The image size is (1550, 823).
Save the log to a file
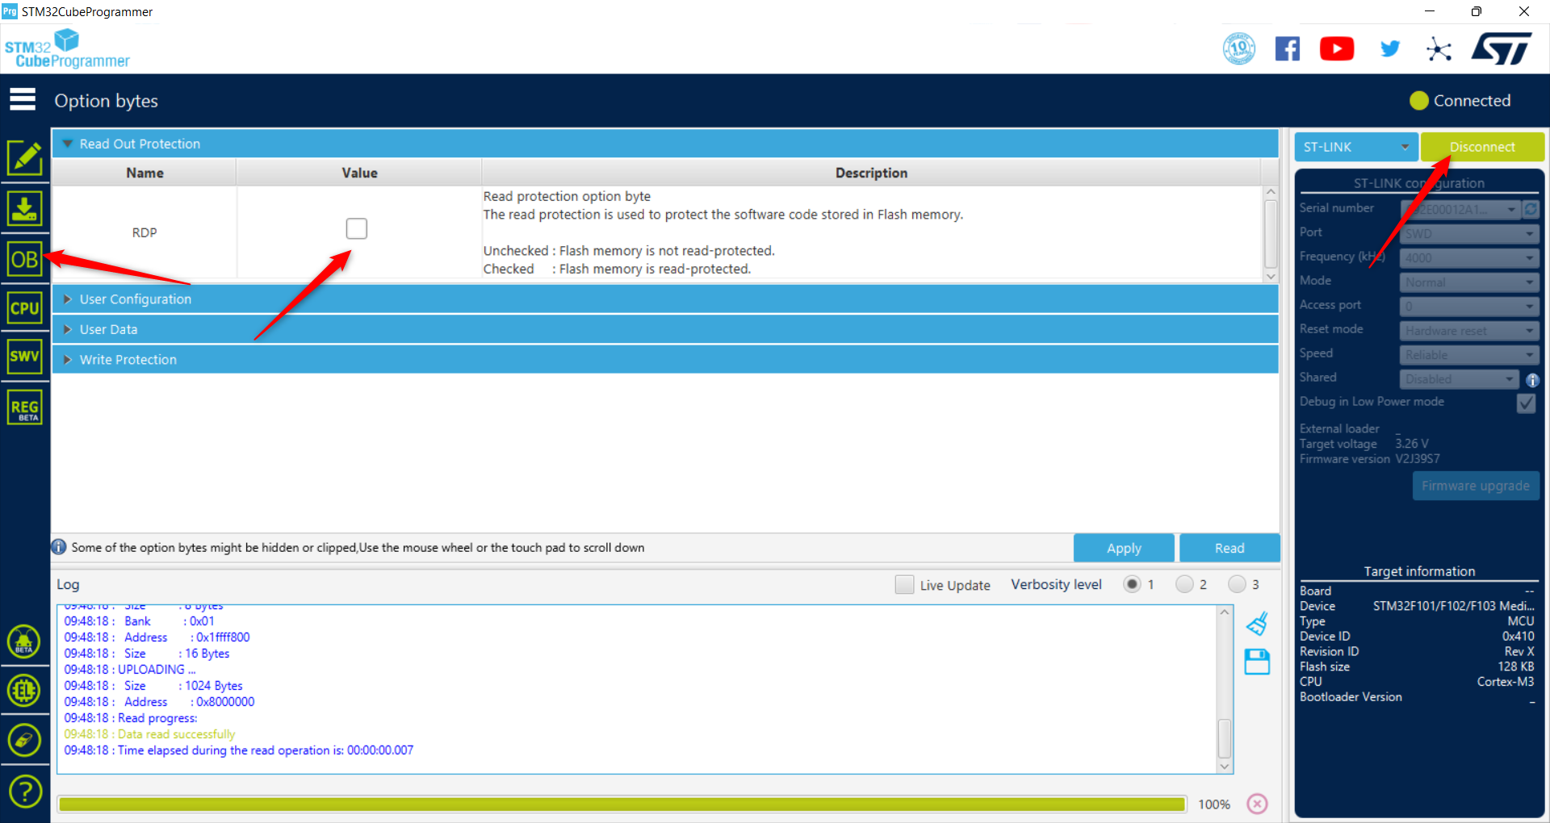[x=1257, y=662]
